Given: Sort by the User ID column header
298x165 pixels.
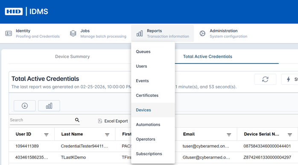Looking at the screenshot, I should pos(23,134).
